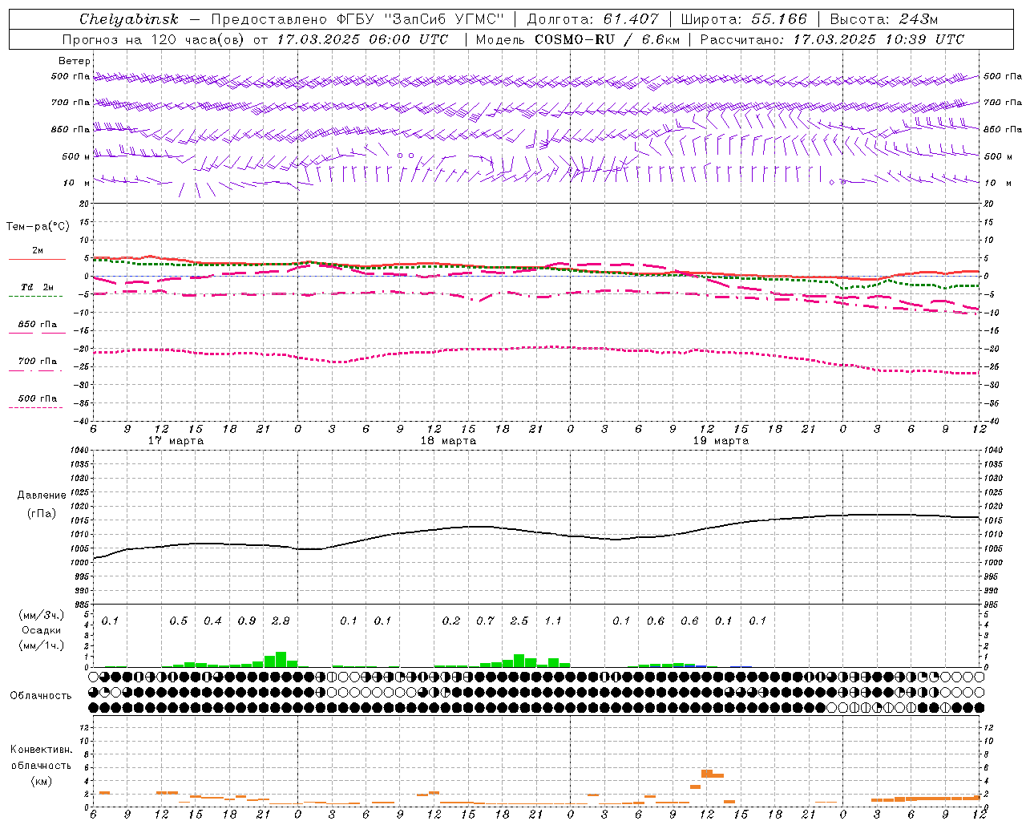Click the '(мм/3ч.)' precipitation unit label
Image resolution: width=1026 pixels, height=821 pixels.
click(x=42, y=615)
